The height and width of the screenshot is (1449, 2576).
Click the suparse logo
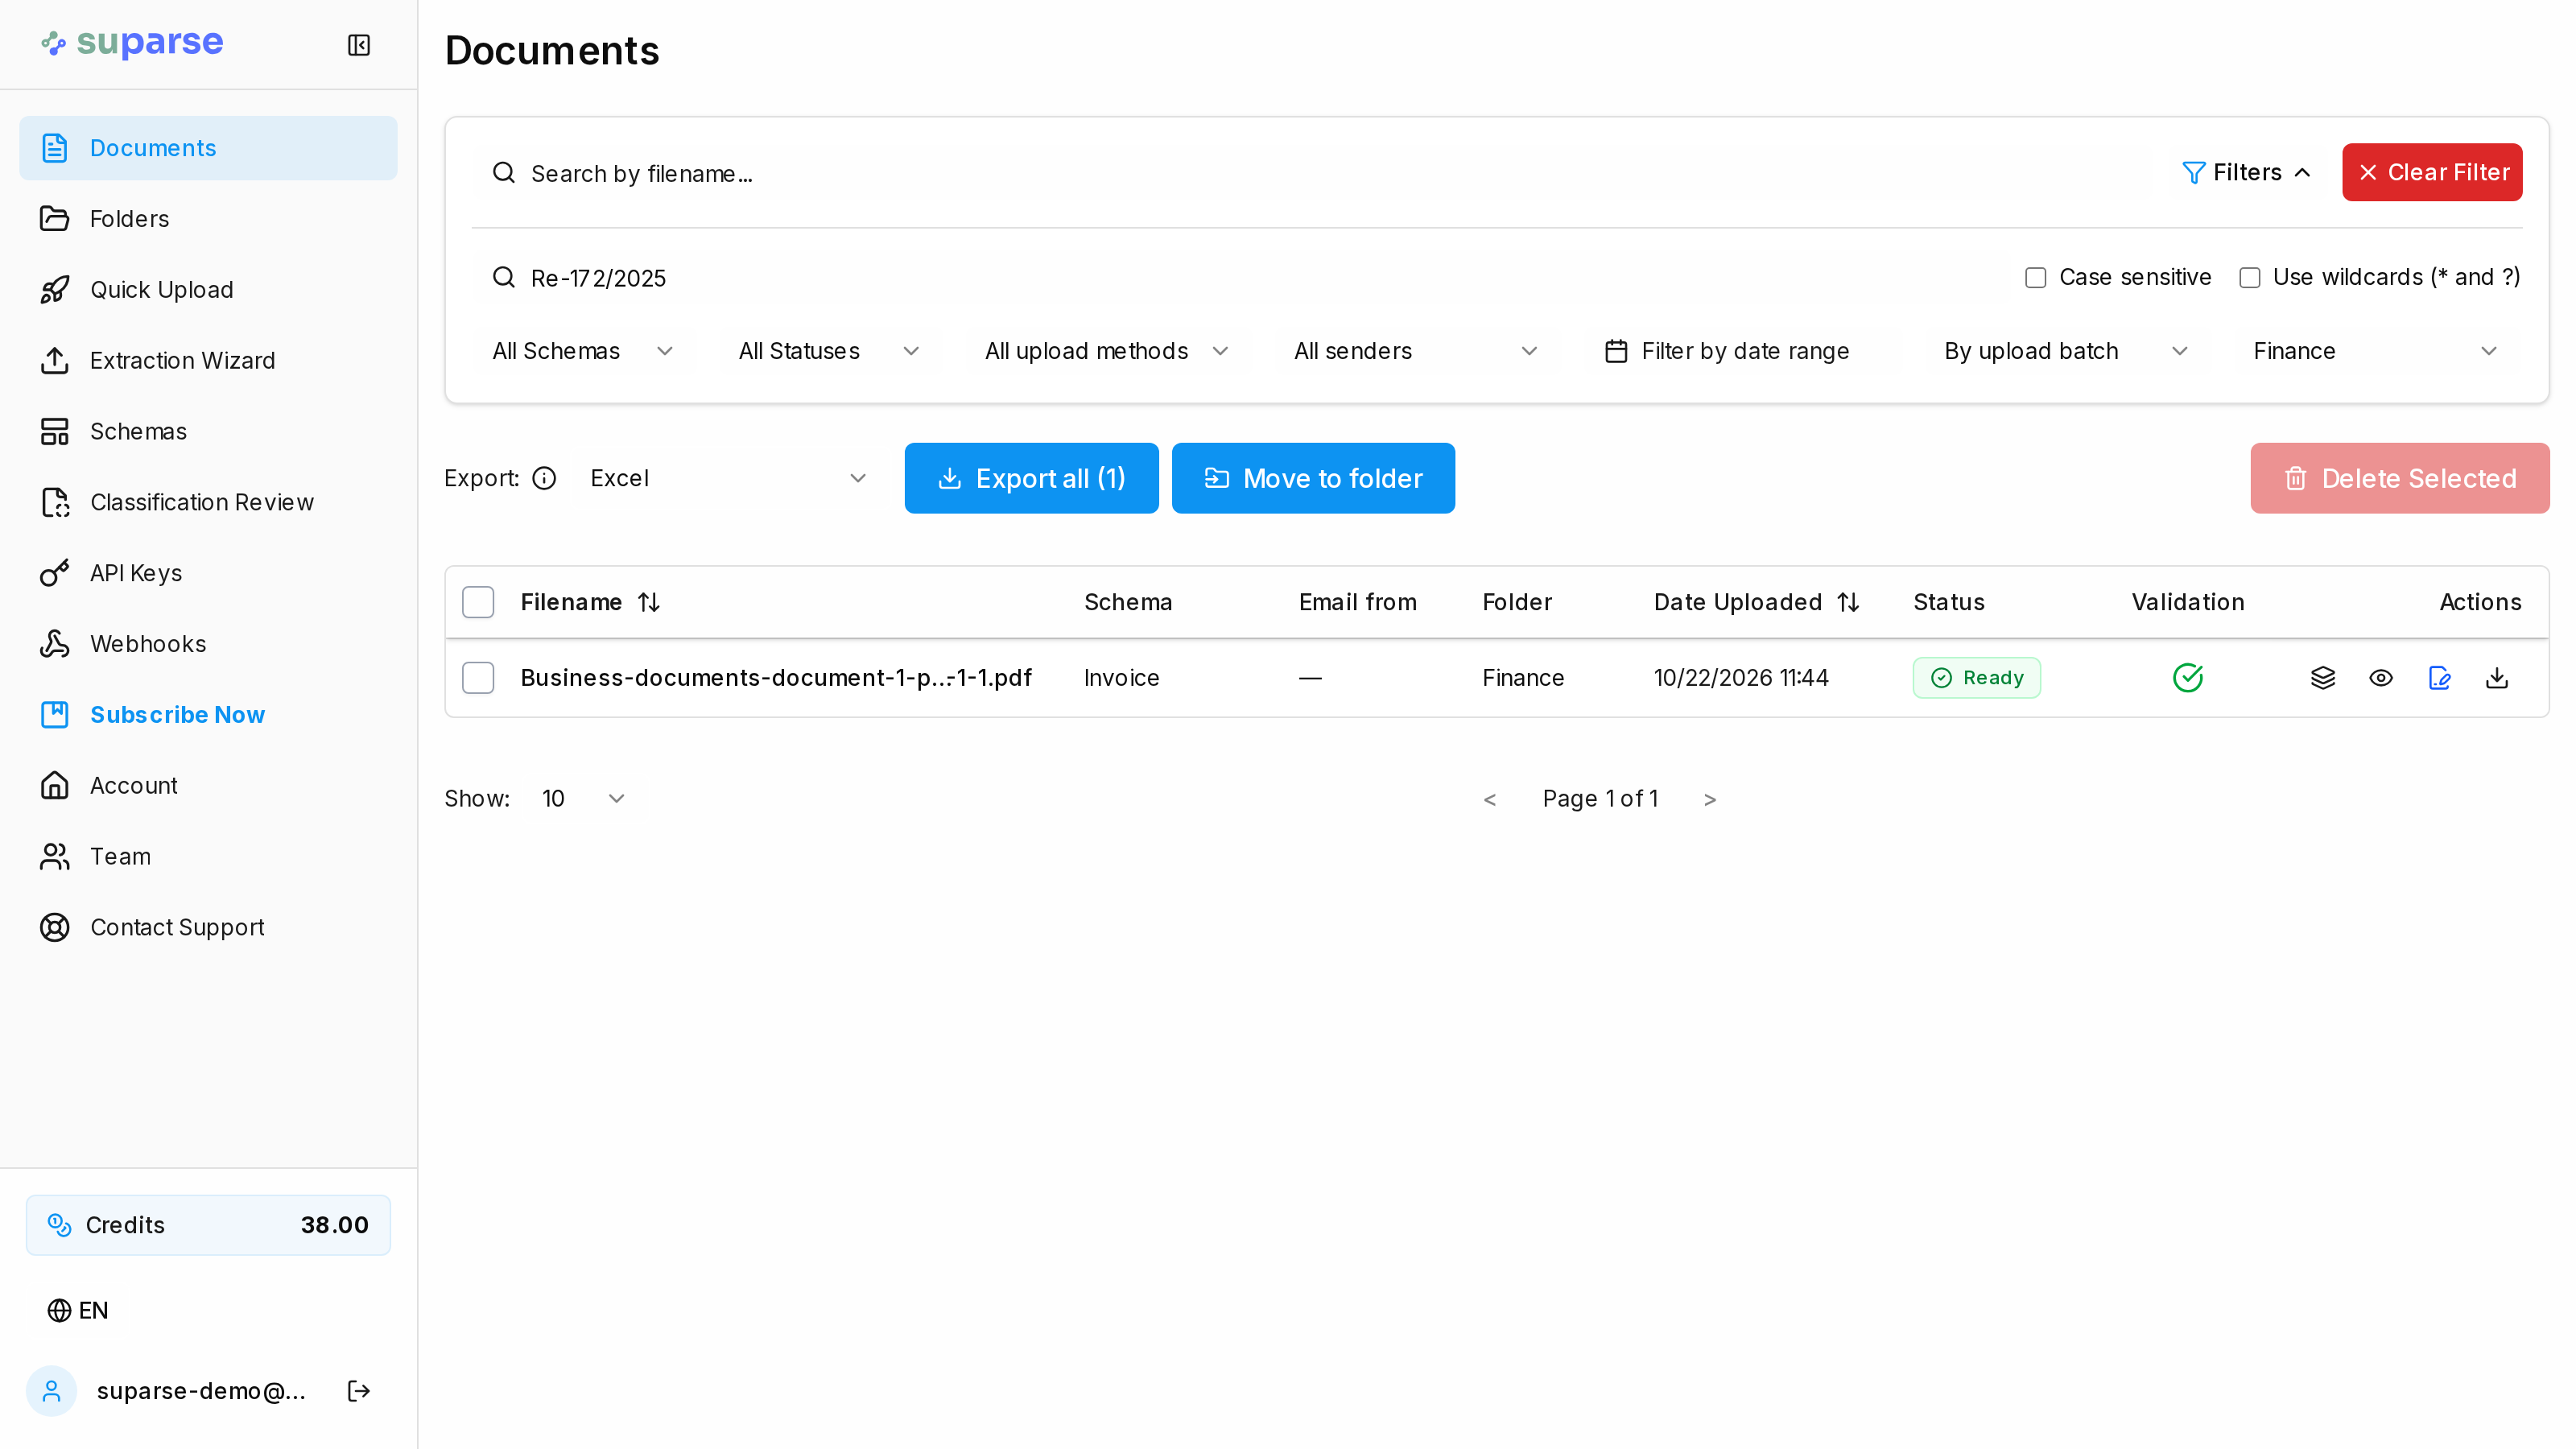[x=132, y=43]
